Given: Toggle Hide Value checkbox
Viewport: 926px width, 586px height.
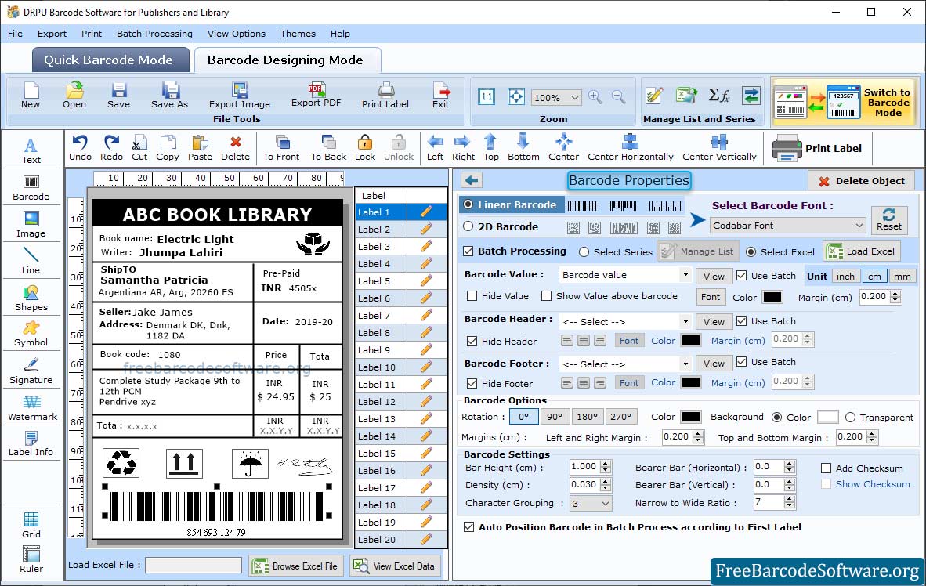Looking at the screenshot, I should click(x=472, y=296).
